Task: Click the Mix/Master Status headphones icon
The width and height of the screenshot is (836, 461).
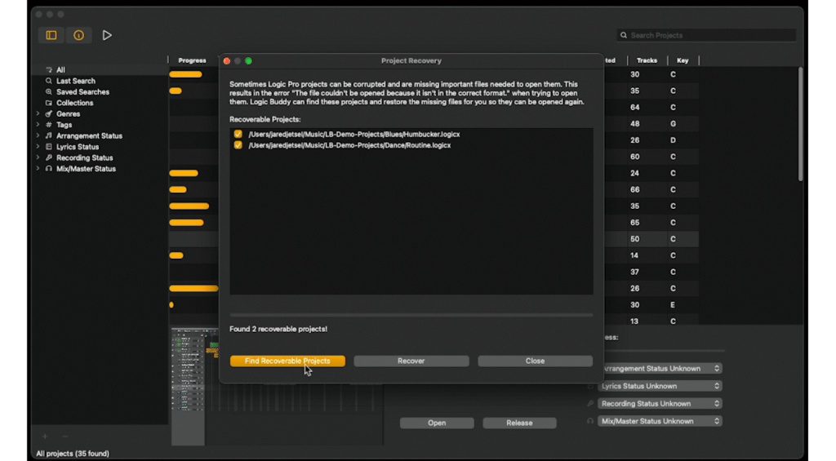Action: tap(49, 169)
